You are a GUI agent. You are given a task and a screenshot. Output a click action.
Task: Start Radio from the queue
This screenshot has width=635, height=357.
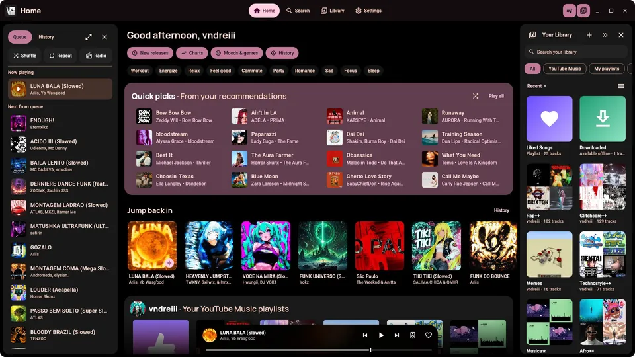[x=96, y=56]
